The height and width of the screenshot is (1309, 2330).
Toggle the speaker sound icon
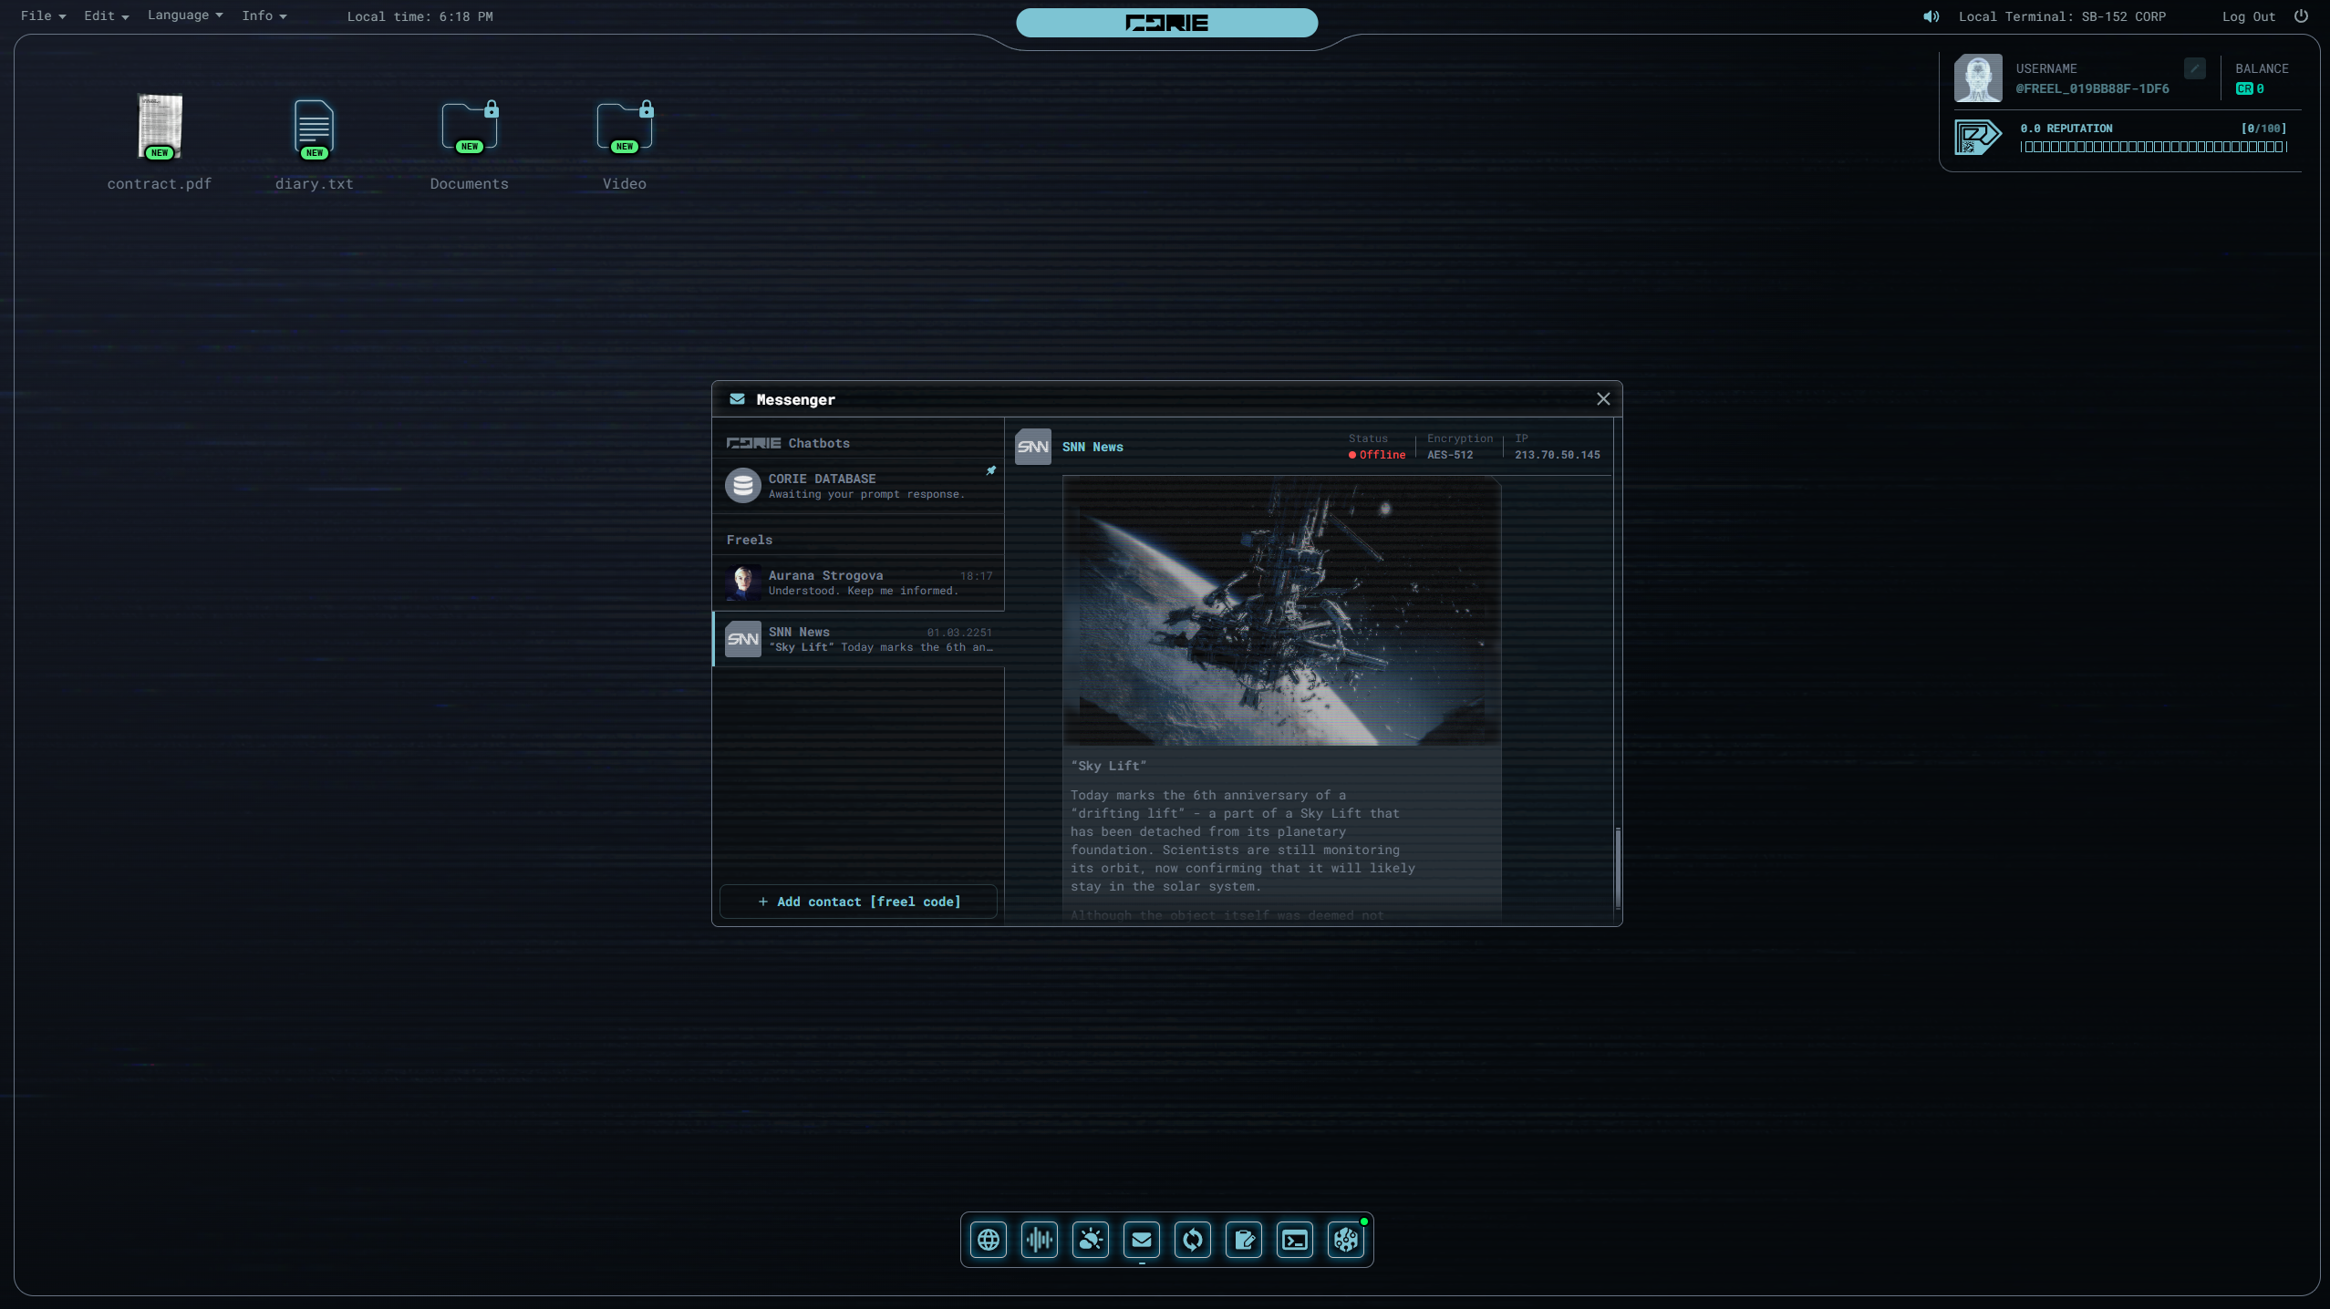(1931, 16)
